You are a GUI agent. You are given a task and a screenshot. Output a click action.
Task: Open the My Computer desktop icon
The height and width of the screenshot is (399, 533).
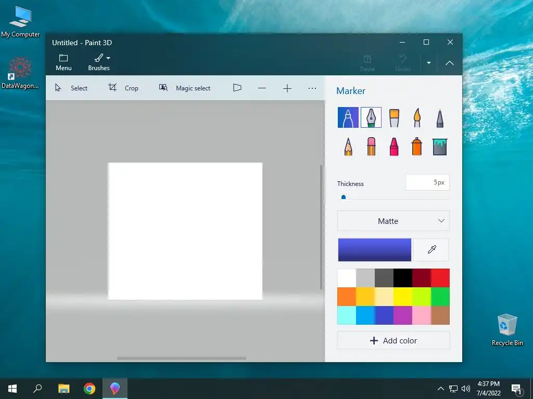pos(20,22)
